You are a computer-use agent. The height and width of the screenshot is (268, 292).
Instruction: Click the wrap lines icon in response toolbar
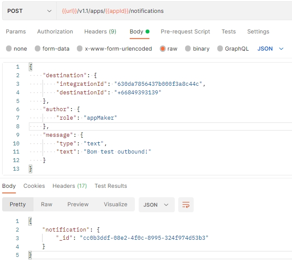tap(186, 205)
